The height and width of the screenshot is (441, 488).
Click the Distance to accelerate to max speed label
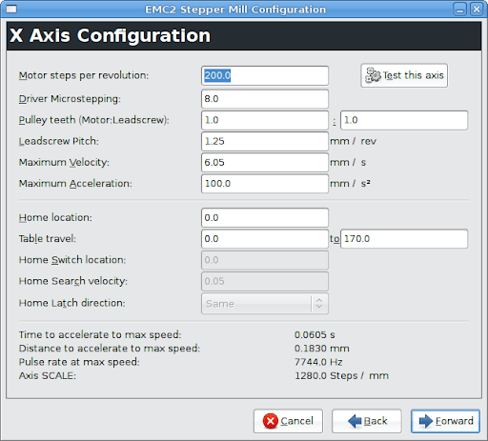pyautogui.click(x=110, y=349)
